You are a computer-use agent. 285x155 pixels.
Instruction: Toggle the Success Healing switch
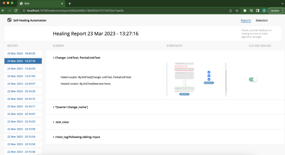coord(253,79)
